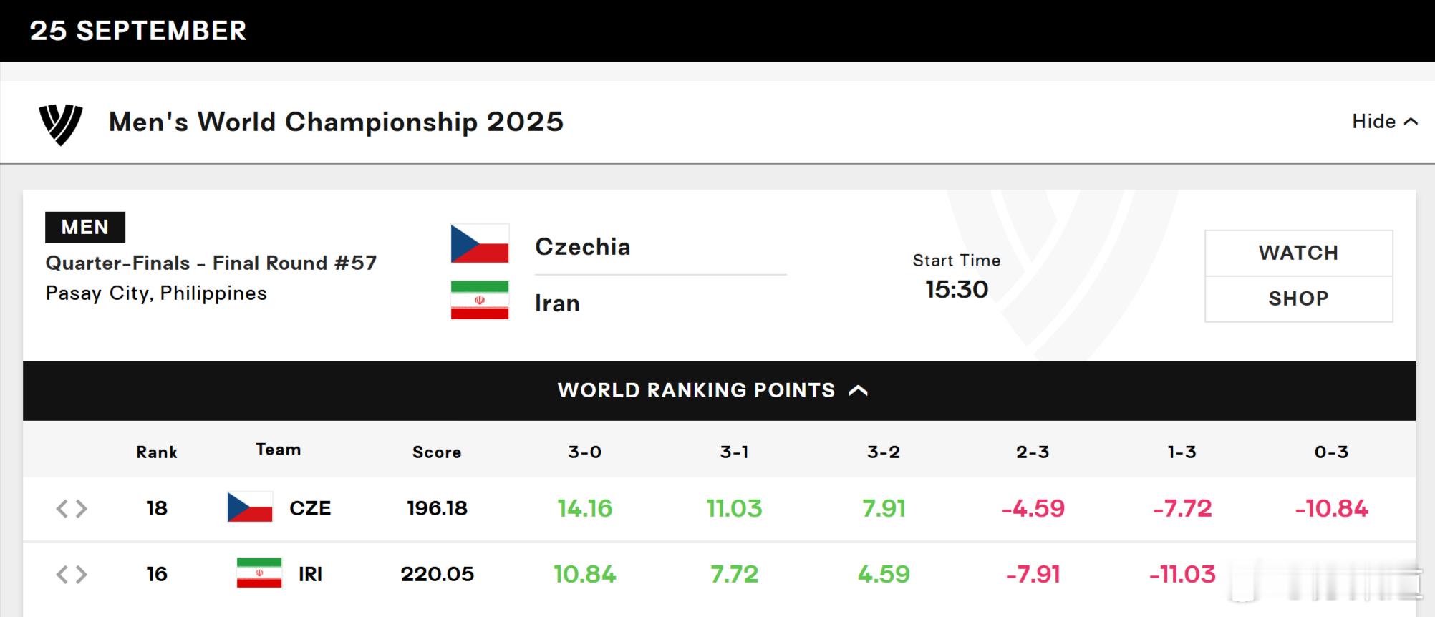1435x617 pixels.
Task: Click the Iran flag in match card
Action: click(x=480, y=300)
